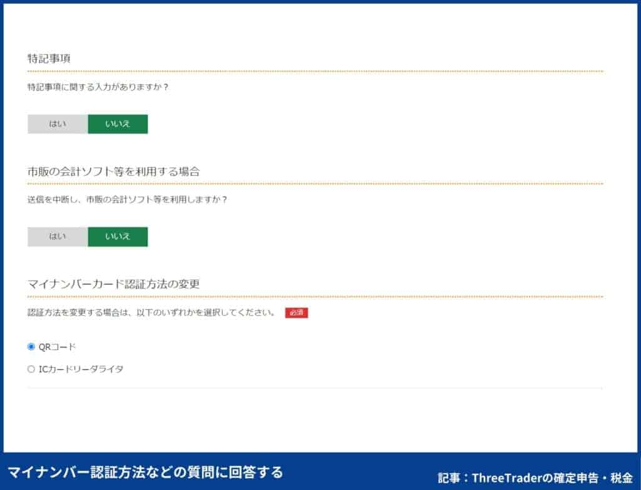The height and width of the screenshot is (490, 641).
Task: Choose いいえ for 市販の会計ソフト question
Action: tap(118, 236)
